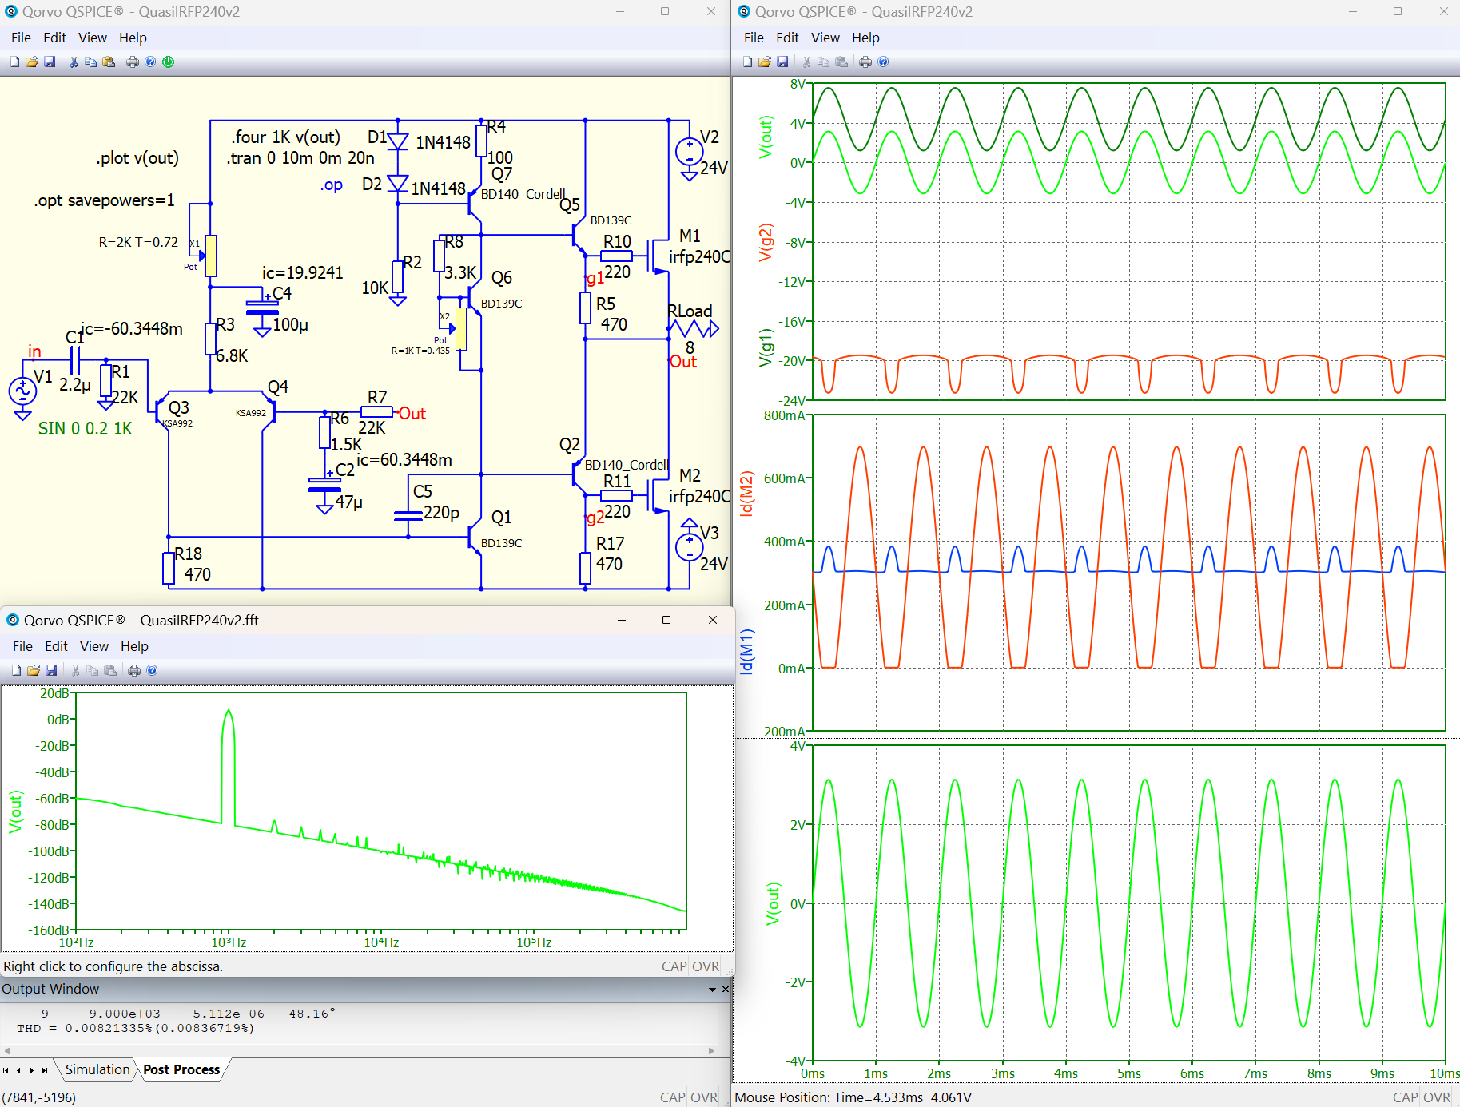Open View menu in schematic window
The image size is (1460, 1107).
[x=93, y=38]
